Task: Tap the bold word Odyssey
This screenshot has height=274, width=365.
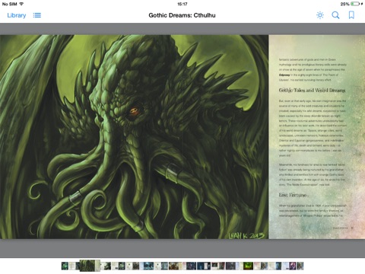Action: pos(284,75)
